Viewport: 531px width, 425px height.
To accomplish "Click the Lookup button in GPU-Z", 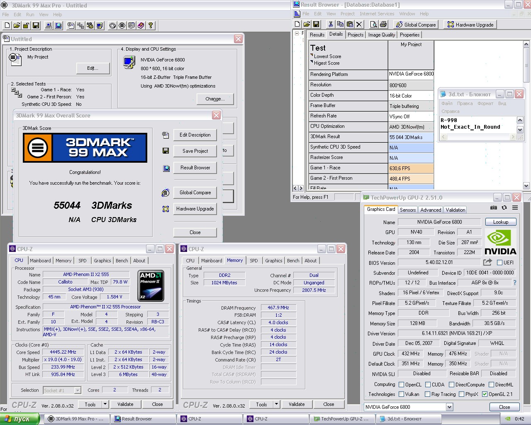I will (501, 222).
